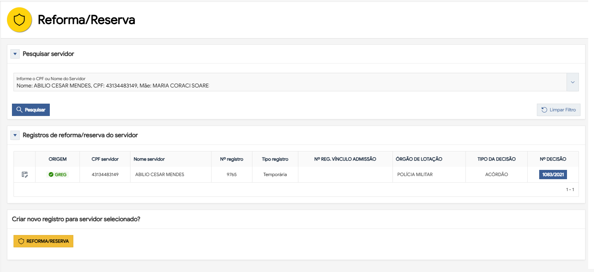Open decision 1083/2021 link

[x=553, y=175]
